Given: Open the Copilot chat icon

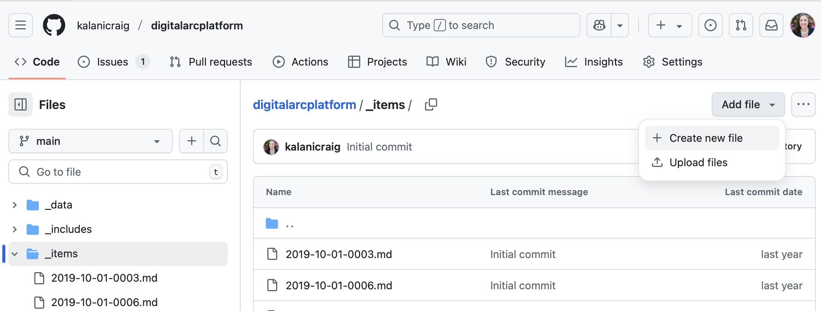Looking at the screenshot, I should tap(599, 25).
